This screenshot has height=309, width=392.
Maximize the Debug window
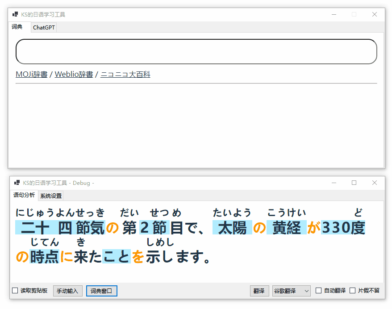(354, 183)
